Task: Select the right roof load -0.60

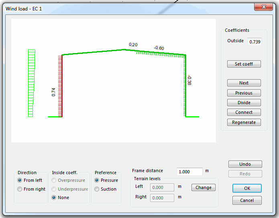Action: tap(161, 53)
